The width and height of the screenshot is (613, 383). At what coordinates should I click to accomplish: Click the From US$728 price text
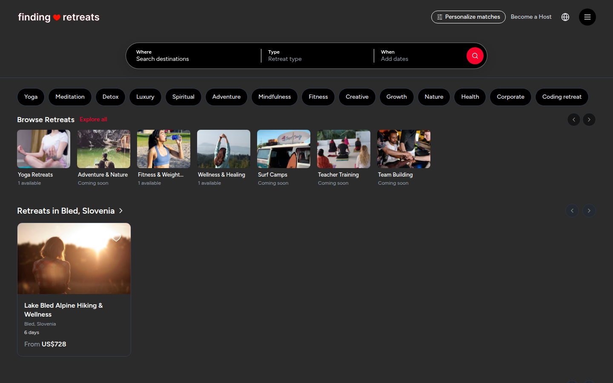[x=45, y=344]
